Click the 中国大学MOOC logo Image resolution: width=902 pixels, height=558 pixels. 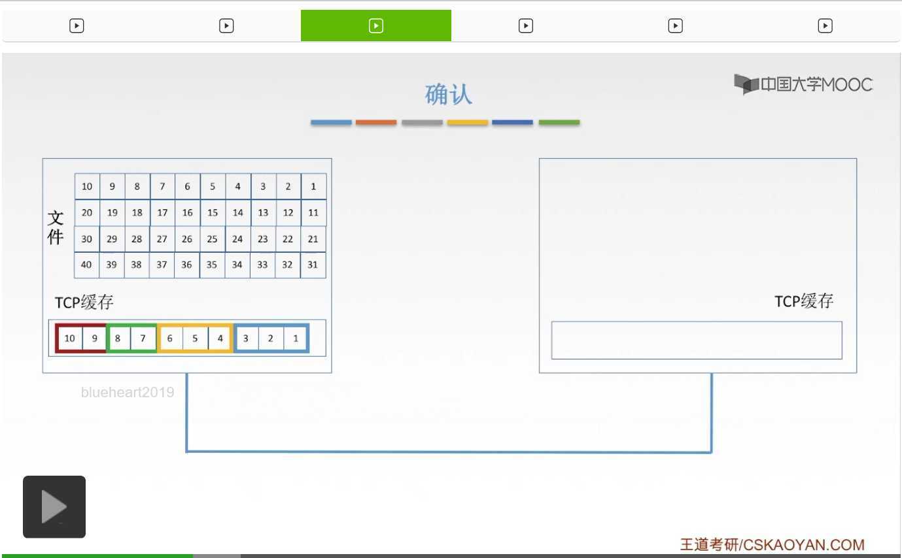tap(803, 84)
